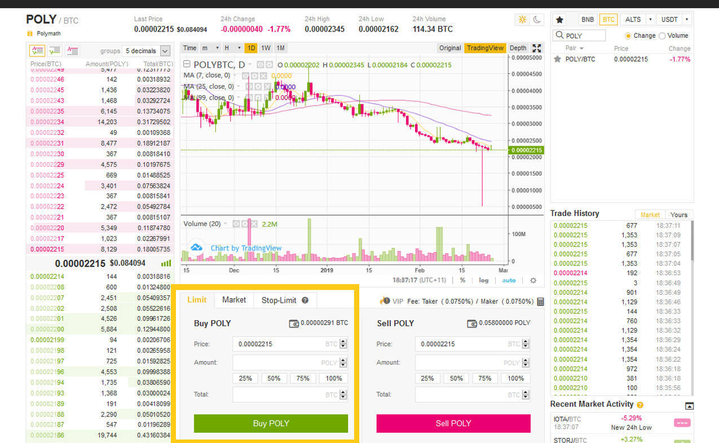Click the VIP flame icon
Screen dimensions: 719x443
[x=385, y=301]
